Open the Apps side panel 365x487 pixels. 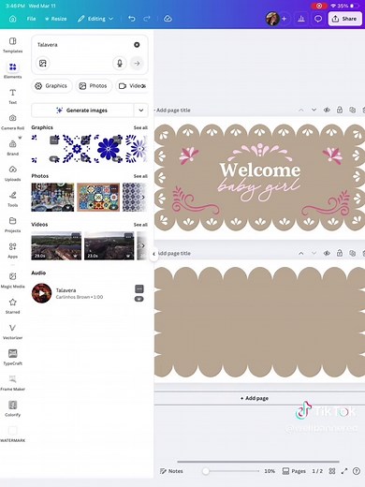pyautogui.click(x=13, y=250)
